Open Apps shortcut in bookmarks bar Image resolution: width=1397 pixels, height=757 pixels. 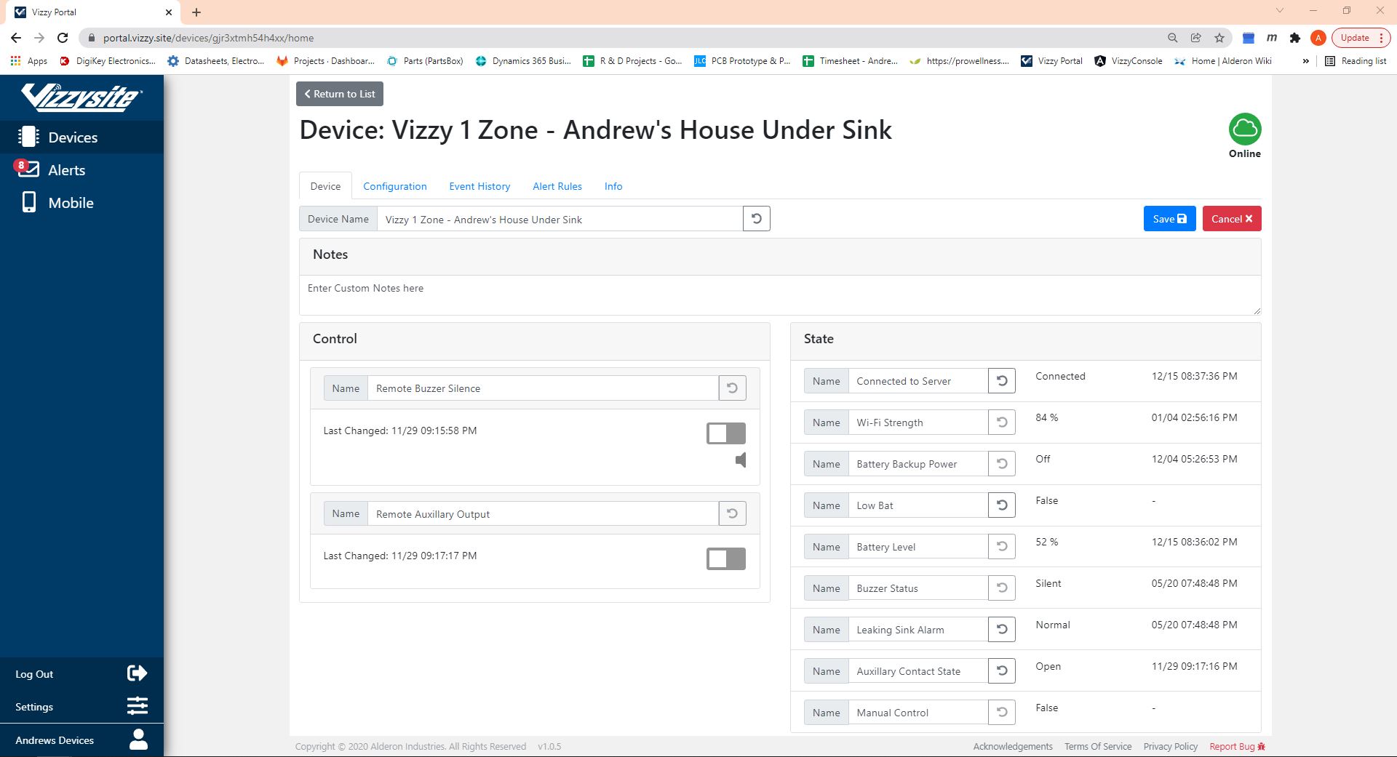point(29,61)
